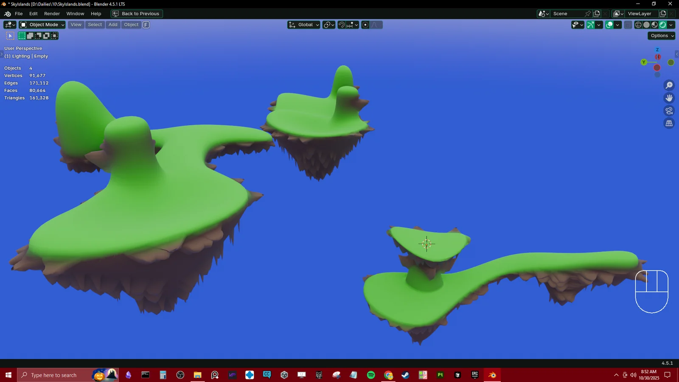The width and height of the screenshot is (679, 382).
Task: Open the Add menu in the viewport header
Action: tap(112, 25)
